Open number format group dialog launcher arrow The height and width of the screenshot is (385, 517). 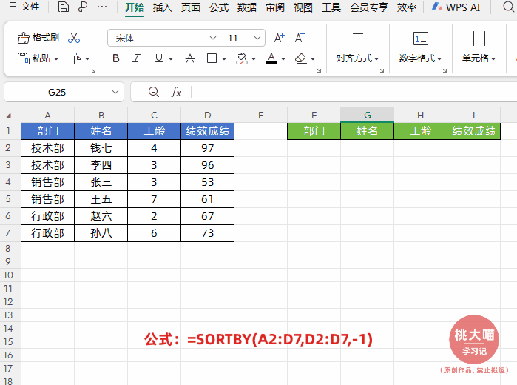pos(445,70)
